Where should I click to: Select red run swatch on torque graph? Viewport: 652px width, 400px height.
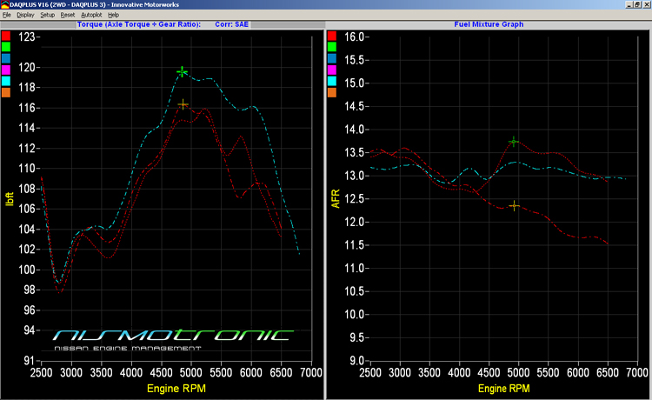click(6, 36)
